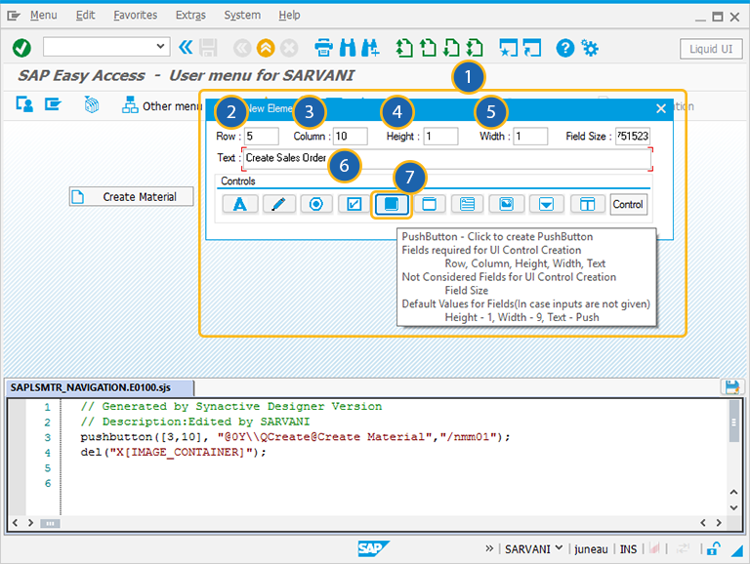Screen dimensions: 750x564
Task: Select the PushButton control icon
Action: click(x=392, y=204)
